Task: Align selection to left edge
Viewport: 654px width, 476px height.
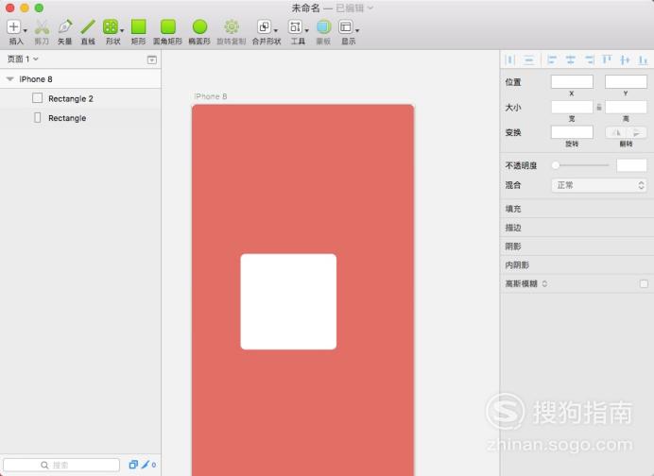Action: click(x=552, y=60)
